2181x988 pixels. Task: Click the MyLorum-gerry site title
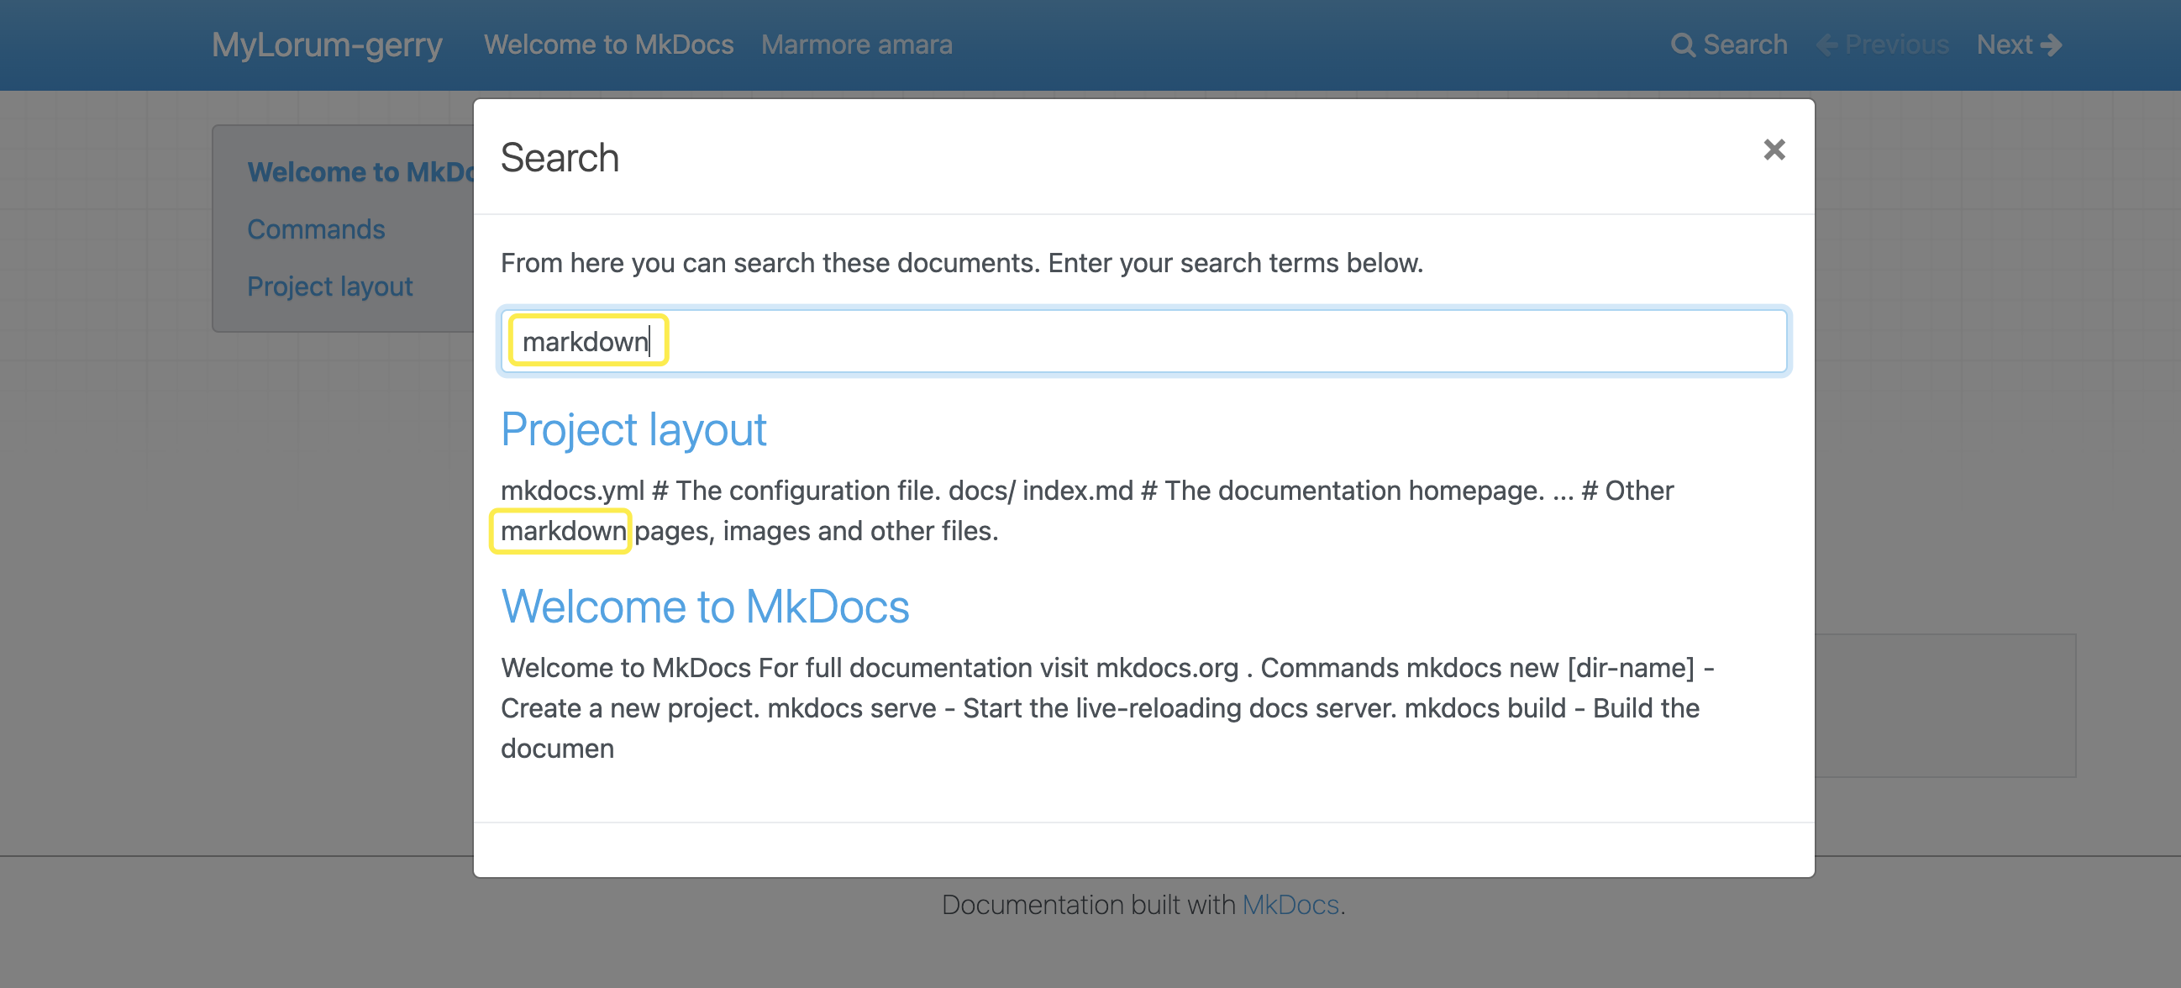327,45
